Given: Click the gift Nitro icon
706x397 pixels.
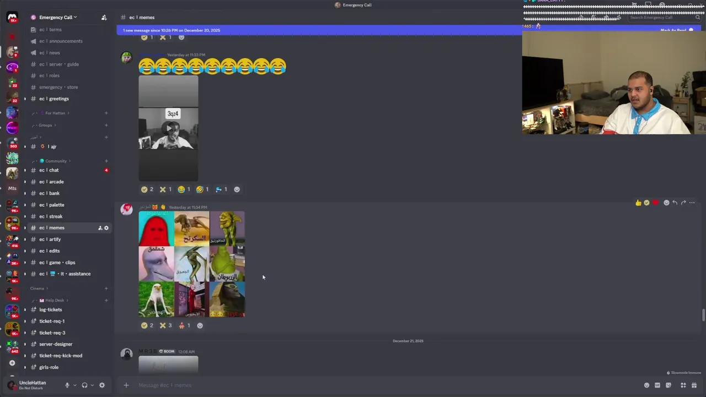Looking at the screenshot, I should [694, 385].
